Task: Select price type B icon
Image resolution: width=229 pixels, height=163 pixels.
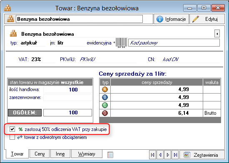Action: point(105,97)
